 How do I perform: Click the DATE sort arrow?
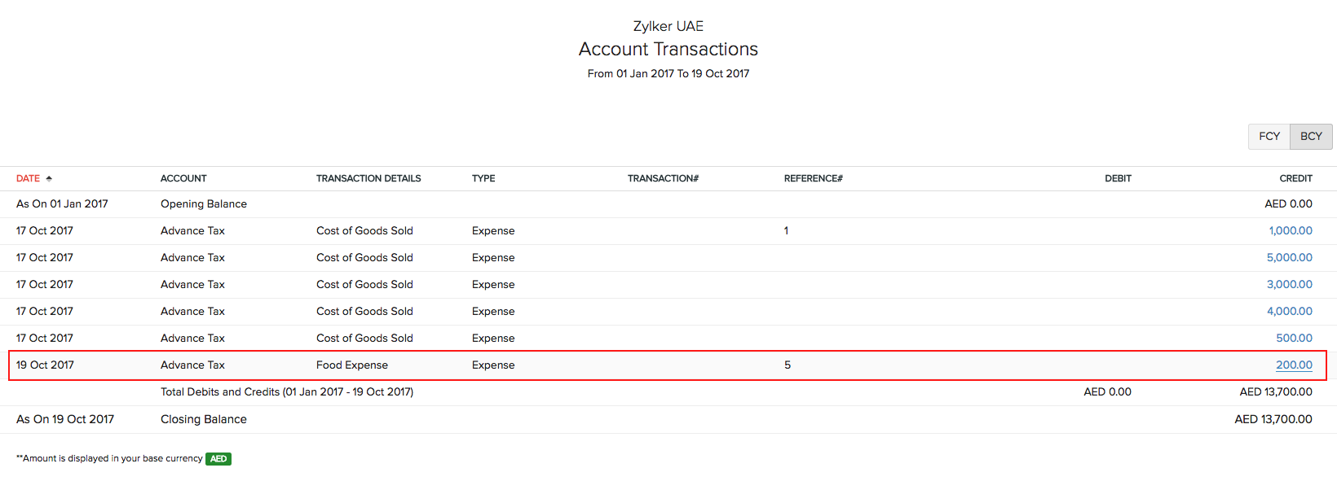(48, 177)
